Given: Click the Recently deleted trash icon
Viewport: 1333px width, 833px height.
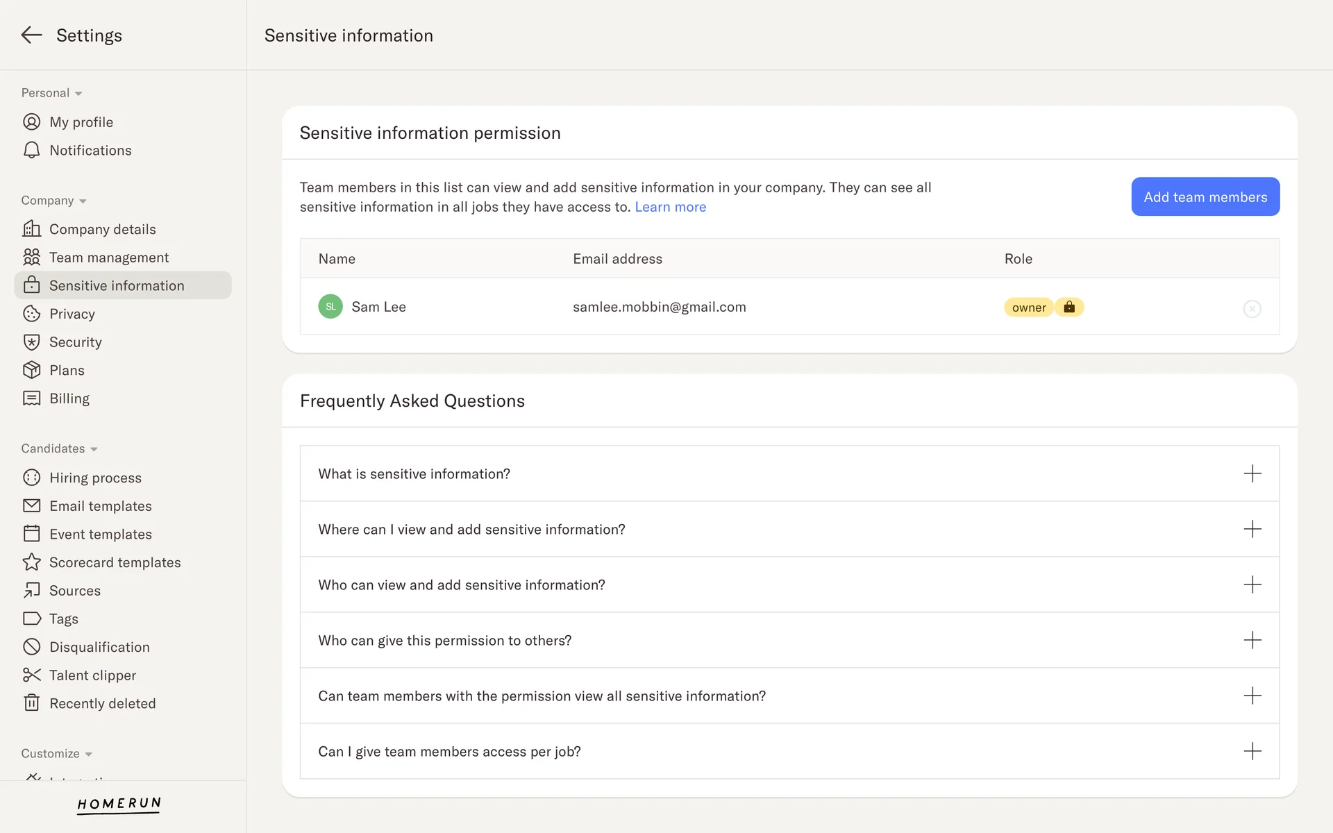Looking at the screenshot, I should 31,703.
